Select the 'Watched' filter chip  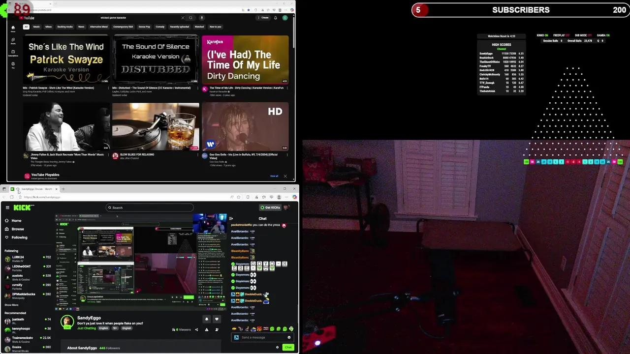(199, 27)
